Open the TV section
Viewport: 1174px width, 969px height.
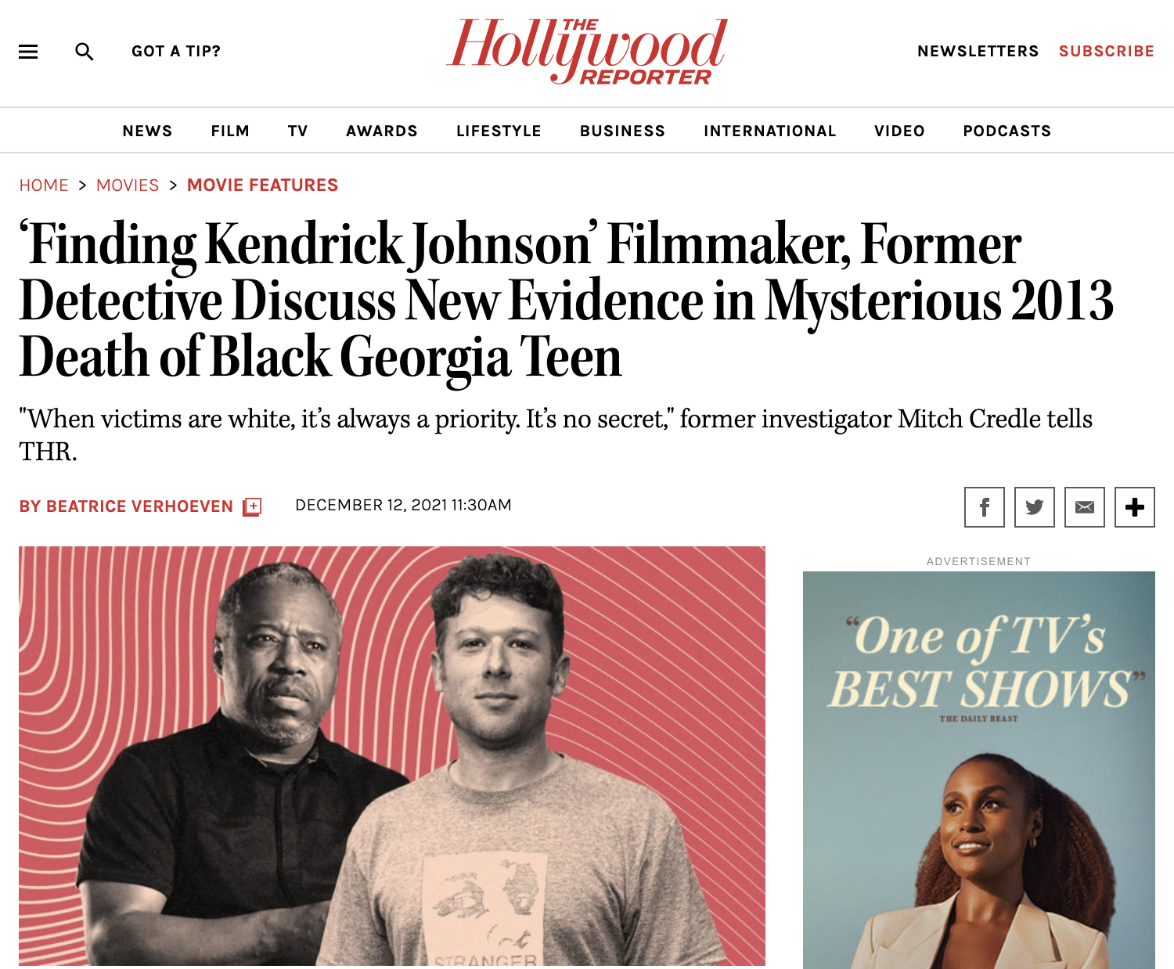coord(298,131)
